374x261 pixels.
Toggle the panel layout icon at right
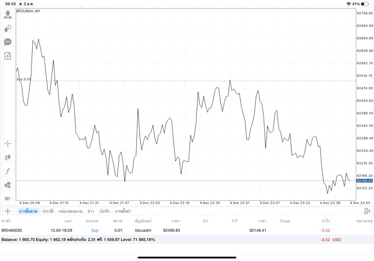(367, 211)
